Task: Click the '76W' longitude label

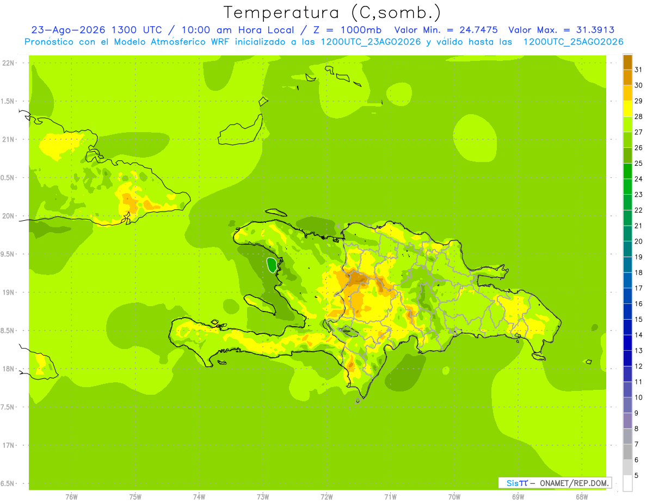Action: click(71, 497)
